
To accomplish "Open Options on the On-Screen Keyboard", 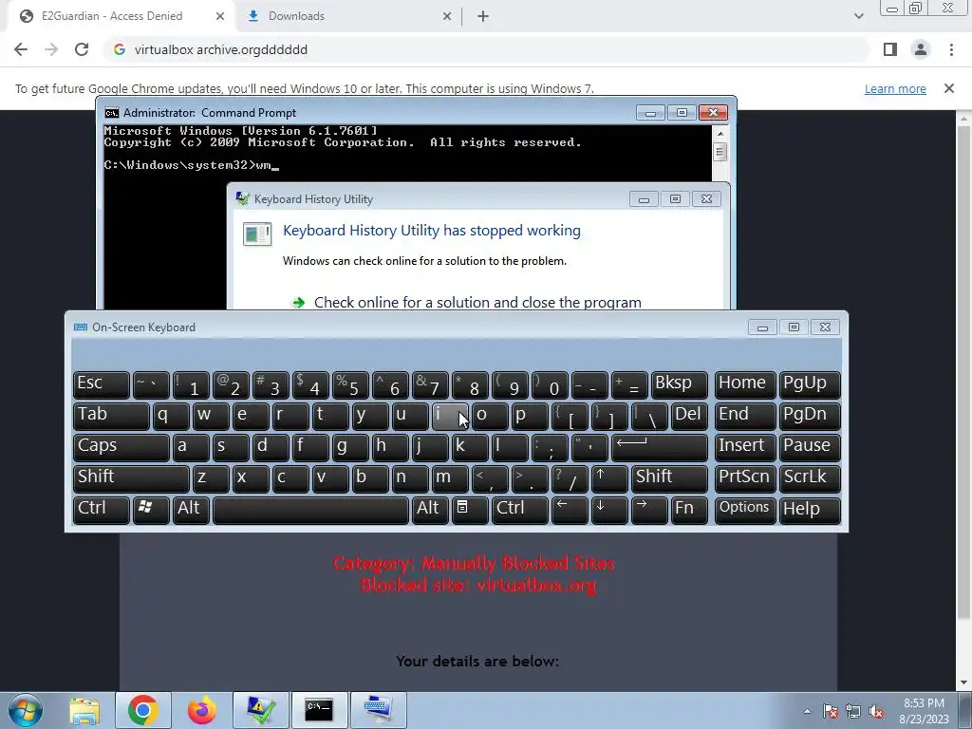I will [x=744, y=510].
